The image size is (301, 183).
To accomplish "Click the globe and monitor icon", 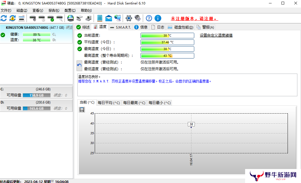I will click(118, 18).
